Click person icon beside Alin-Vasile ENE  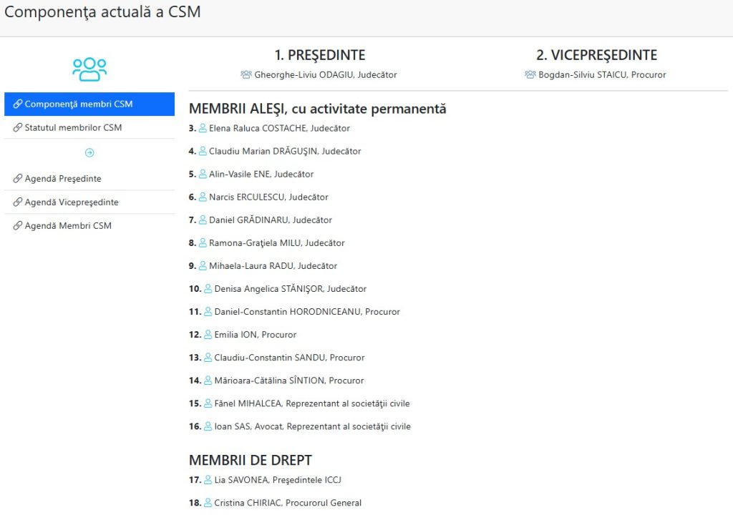203,175
